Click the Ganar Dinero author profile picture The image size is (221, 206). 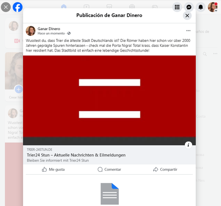(x=30, y=31)
